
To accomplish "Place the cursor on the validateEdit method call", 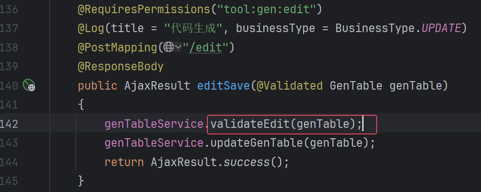I will [x=250, y=124].
